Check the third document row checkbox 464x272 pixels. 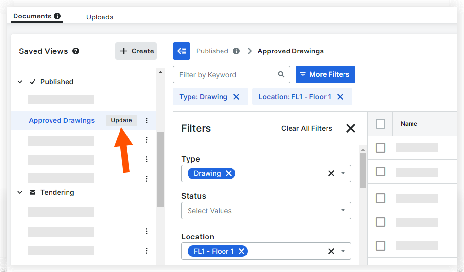(x=380, y=198)
